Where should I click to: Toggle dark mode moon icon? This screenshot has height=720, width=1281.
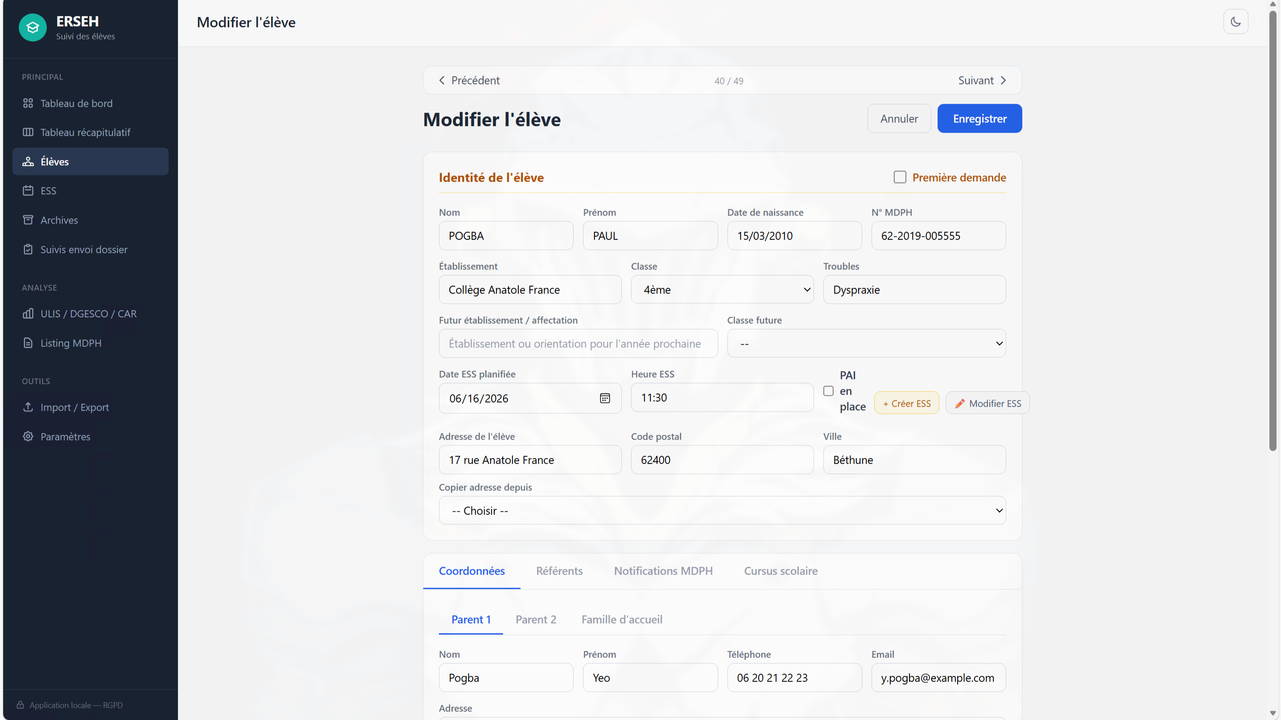1235,22
